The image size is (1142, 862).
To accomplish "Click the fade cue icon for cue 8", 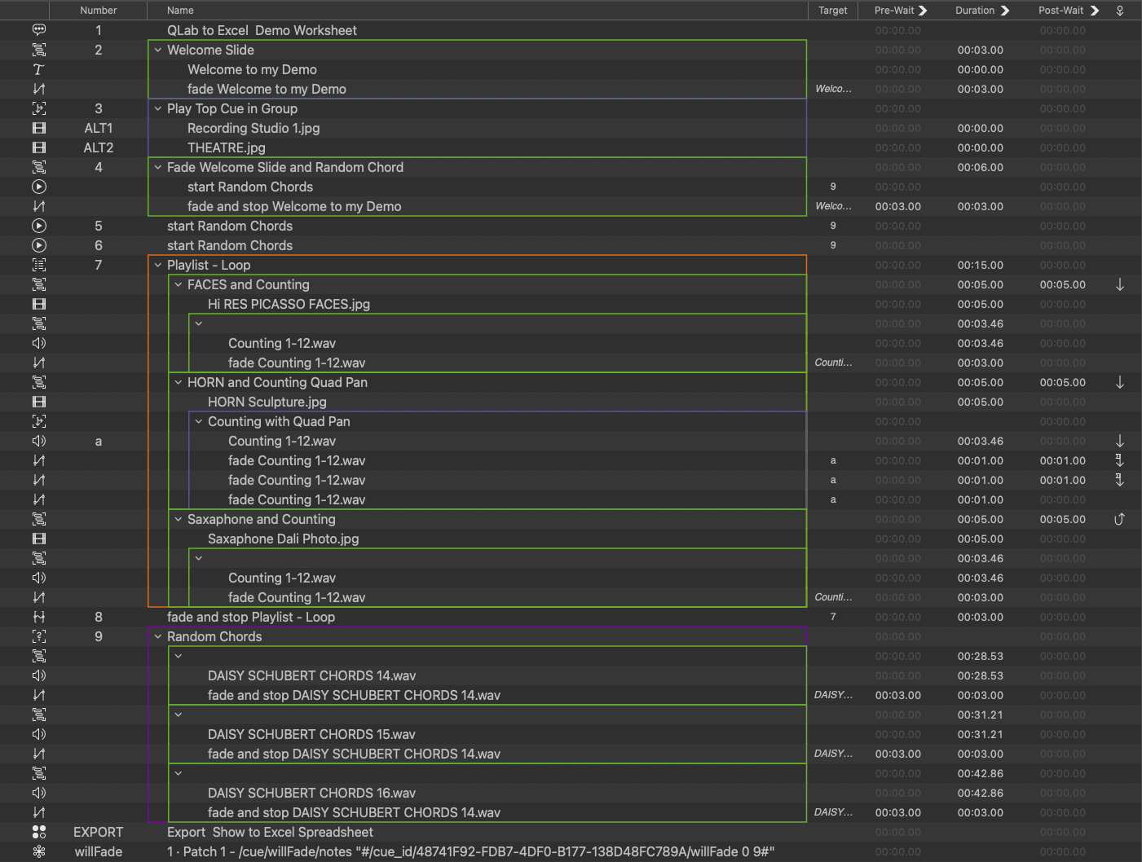I will pos(38,617).
